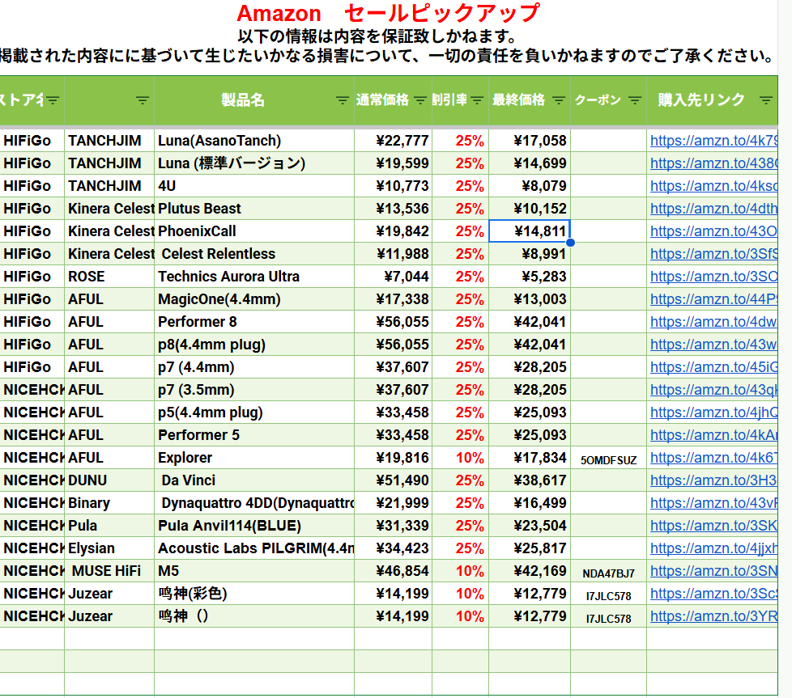Image resolution: width=792 pixels, height=698 pixels.
Task: Select brand cell Elysian
Action: click(x=109, y=548)
